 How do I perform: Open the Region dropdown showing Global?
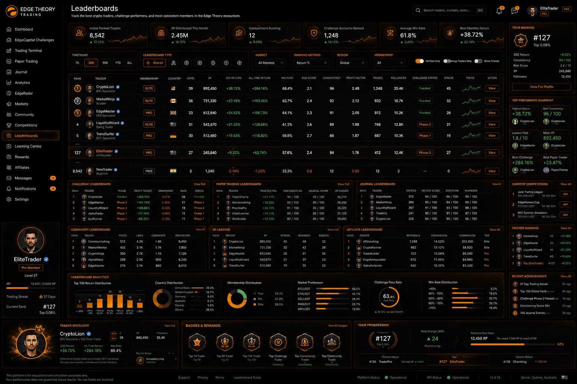point(352,63)
